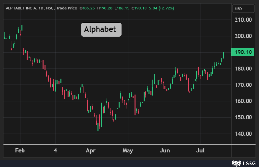
Task: Select the green 190.10 current price tag
Action: (x=242, y=52)
